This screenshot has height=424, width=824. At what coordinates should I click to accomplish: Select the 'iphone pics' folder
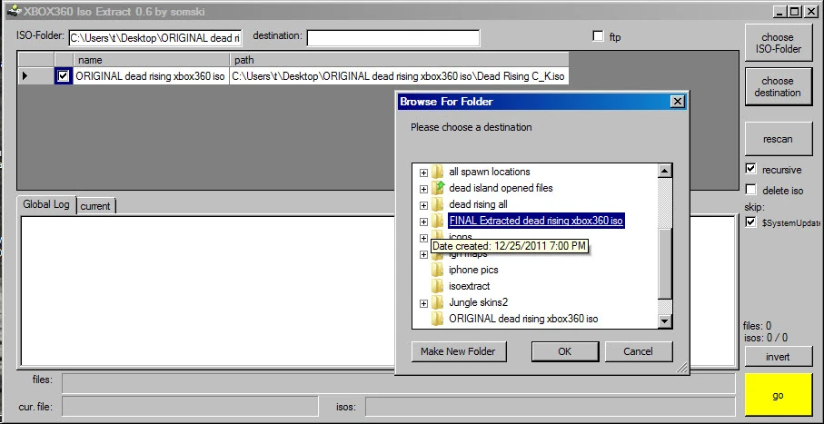[473, 270]
